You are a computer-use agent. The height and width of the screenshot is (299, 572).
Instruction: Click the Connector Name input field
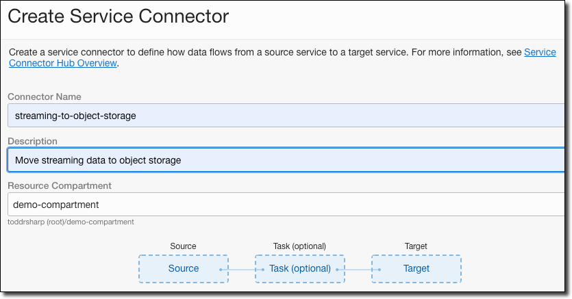click(288, 116)
